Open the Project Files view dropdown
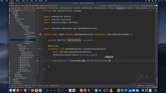This screenshot has width=166, height=93. [x=16, y=8]
